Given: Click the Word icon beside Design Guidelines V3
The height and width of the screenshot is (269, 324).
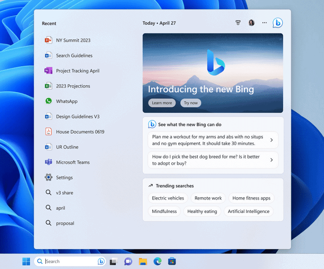Looking at the screenshot, I should click(x=48, y=116).
